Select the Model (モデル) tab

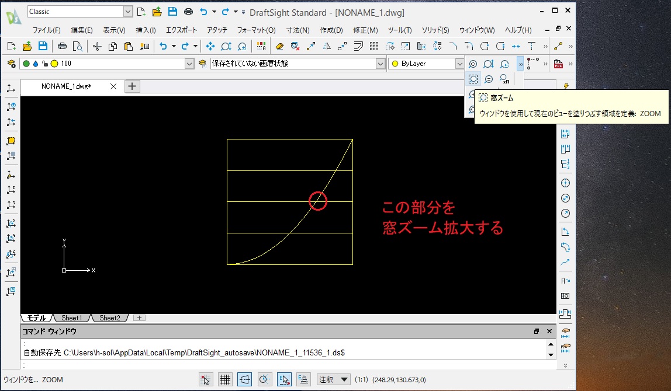click(x=36, y=318)
